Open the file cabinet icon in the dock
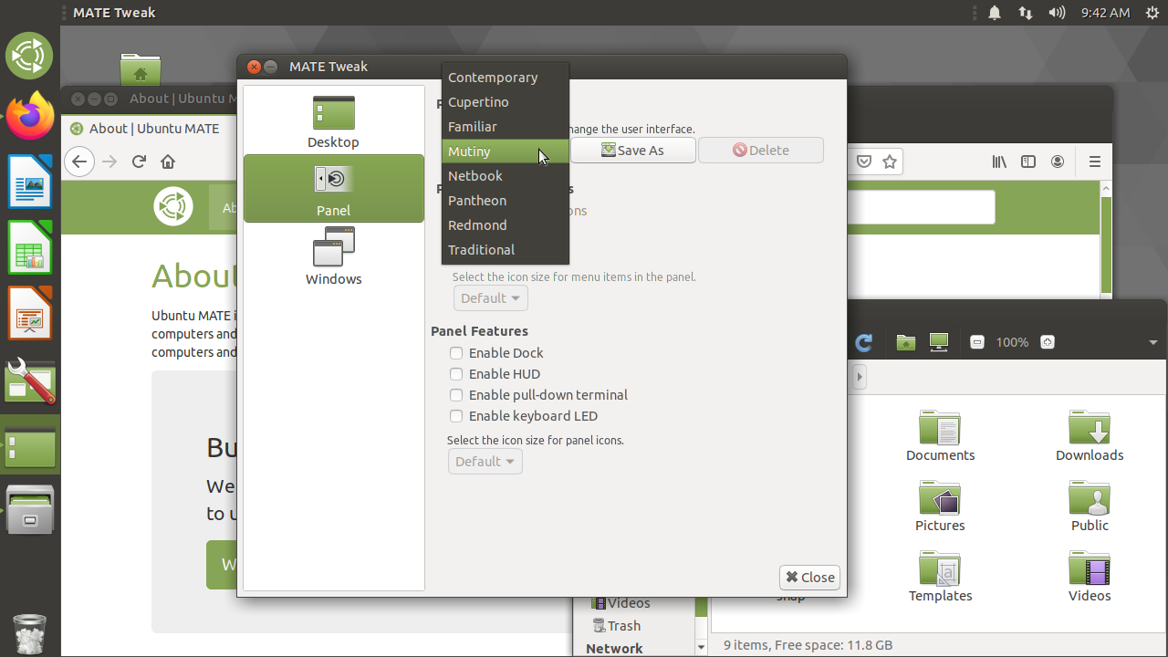 (30, 509)
